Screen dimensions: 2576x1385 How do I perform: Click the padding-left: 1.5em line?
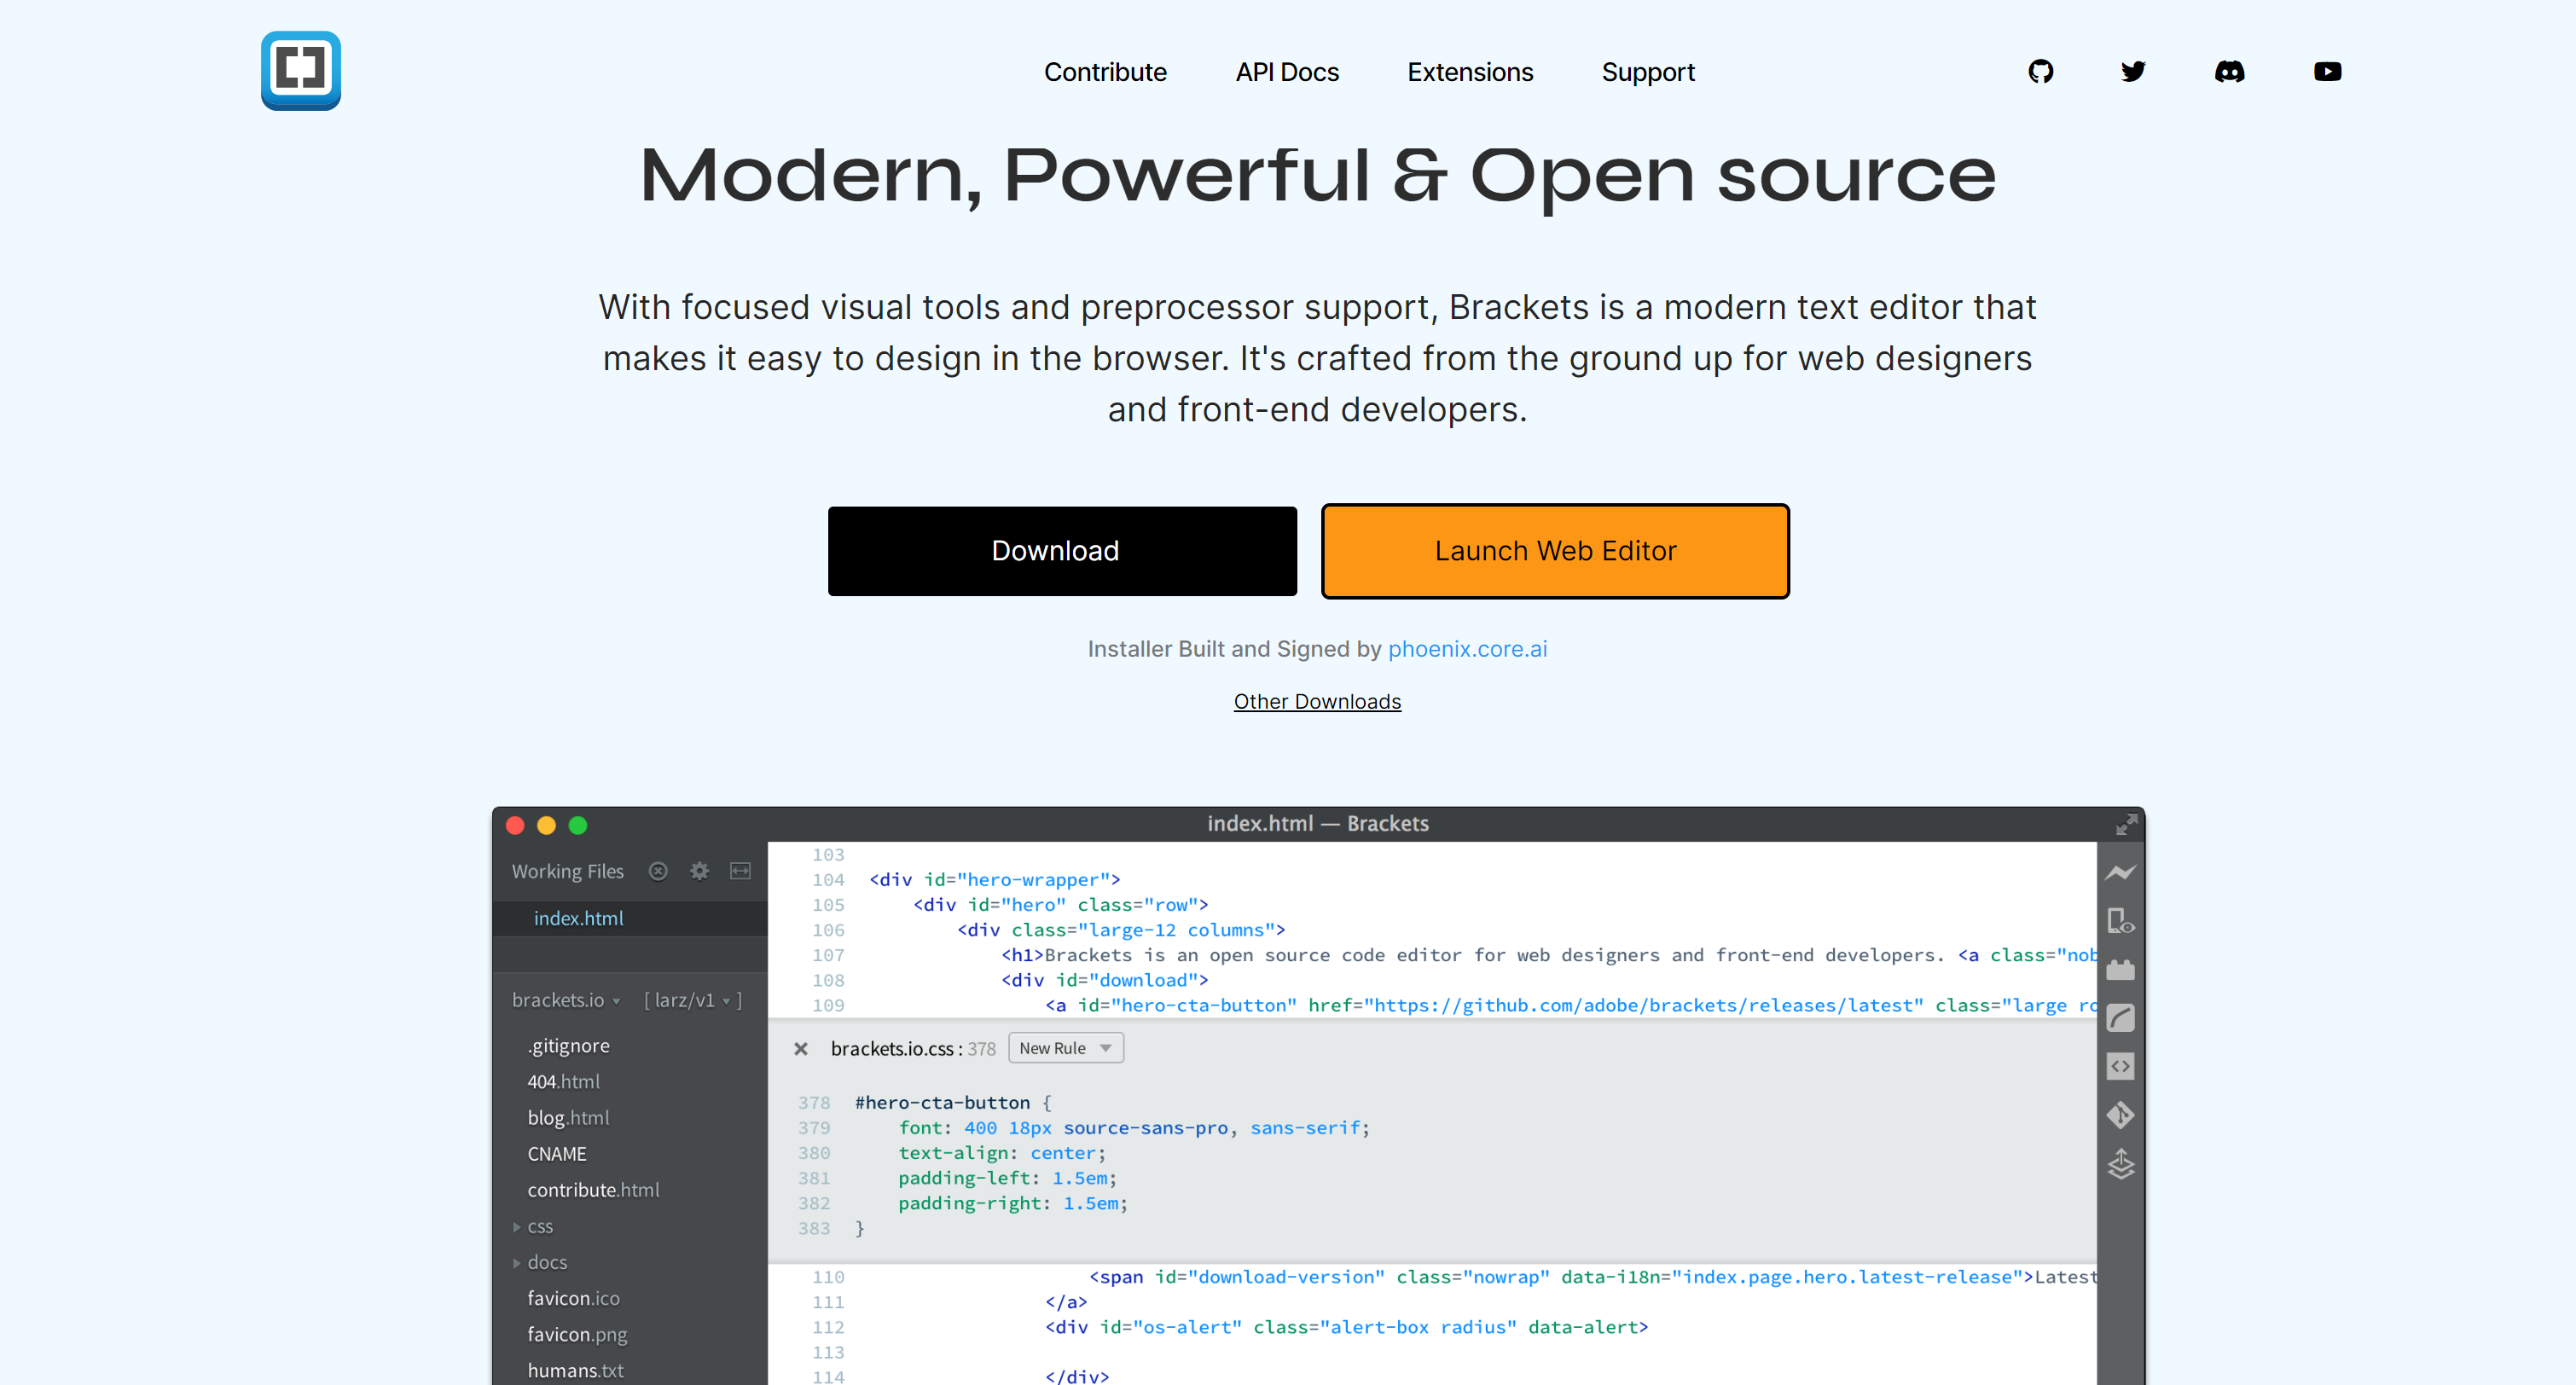pos(1007,1178)
